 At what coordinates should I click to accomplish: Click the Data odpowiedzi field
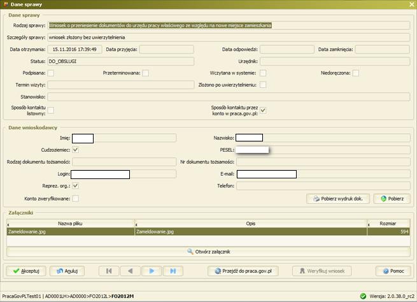(287, 49)
